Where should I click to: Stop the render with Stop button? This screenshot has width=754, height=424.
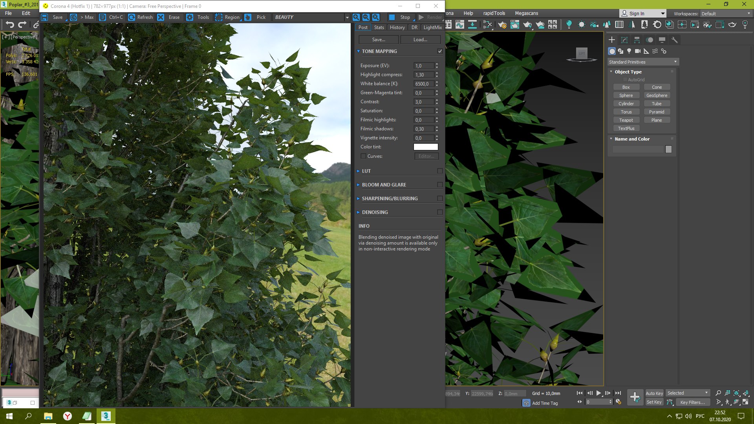(x=401, y=17)
